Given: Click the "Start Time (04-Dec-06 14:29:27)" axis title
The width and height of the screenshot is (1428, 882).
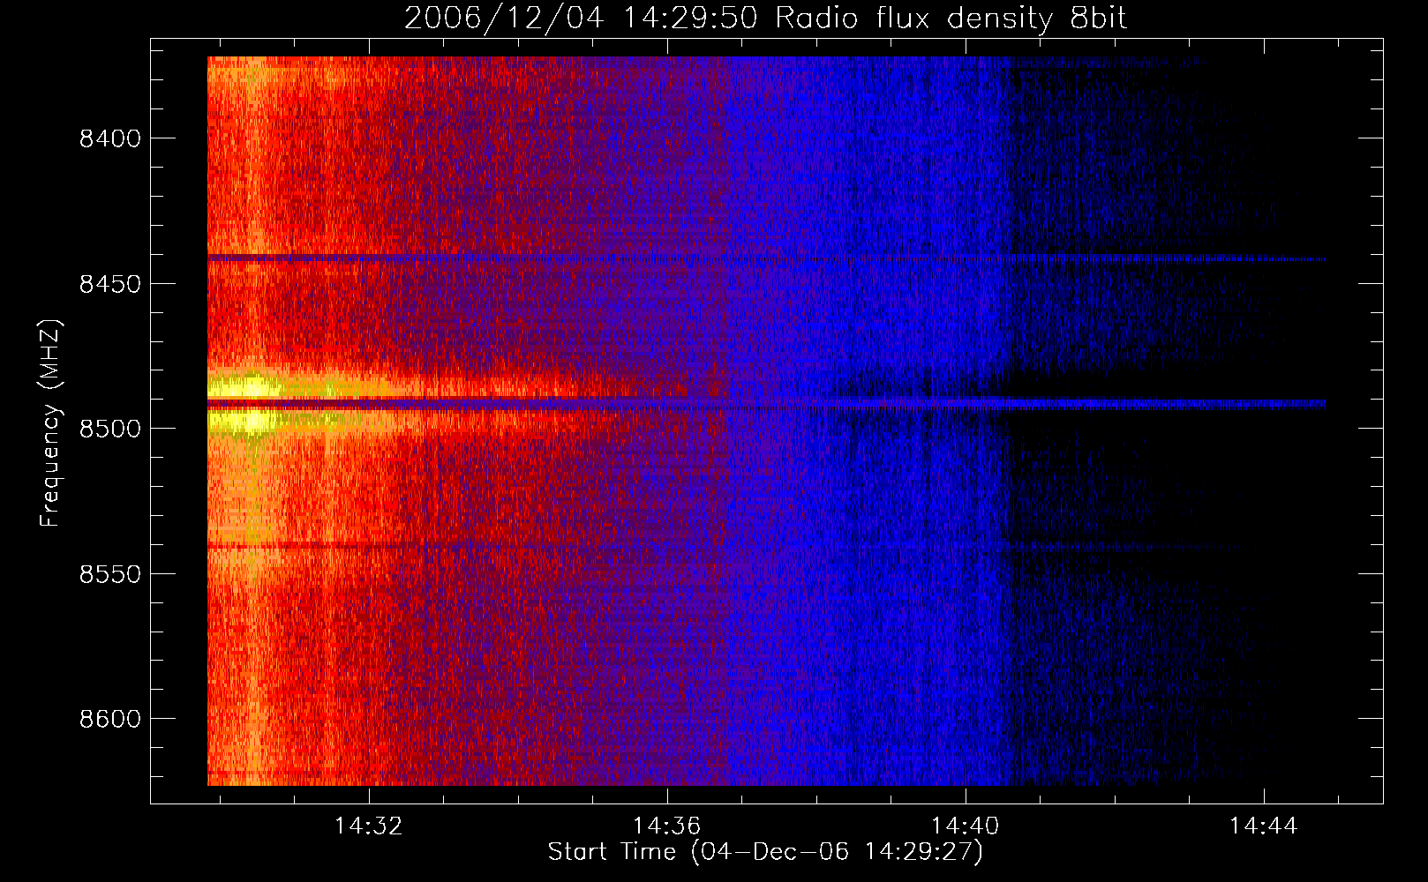Looking at the screenshot, I should (765, 852).
